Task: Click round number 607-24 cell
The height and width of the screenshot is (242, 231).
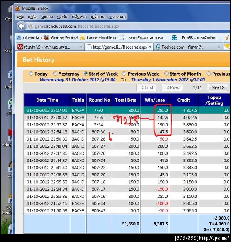Action: click(99, 160)
